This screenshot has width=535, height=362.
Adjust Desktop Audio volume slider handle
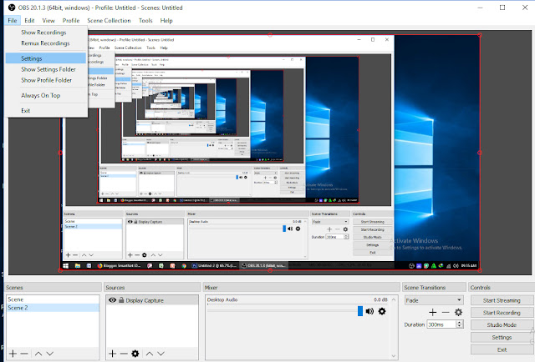click(x=360, y=311)
